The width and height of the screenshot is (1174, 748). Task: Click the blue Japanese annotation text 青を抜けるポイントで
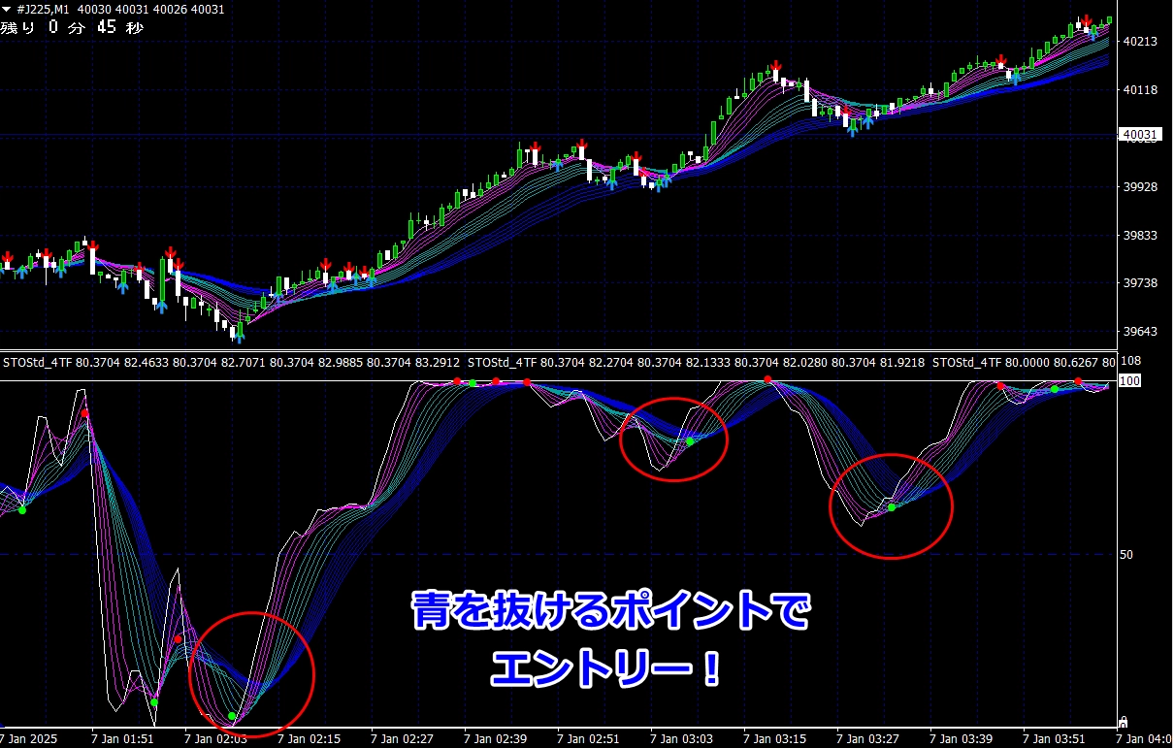click(609, 612)
